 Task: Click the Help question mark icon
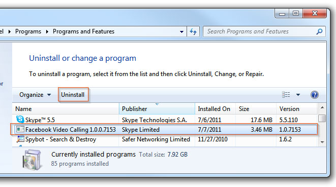[x=314, y=95]
